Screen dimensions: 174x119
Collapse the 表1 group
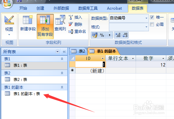pos(62,59)
